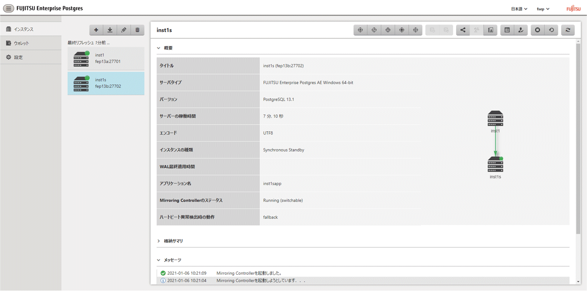The image size is (587, 291).
Task: Click the green check icon on started message
Action: click(163, 273)
